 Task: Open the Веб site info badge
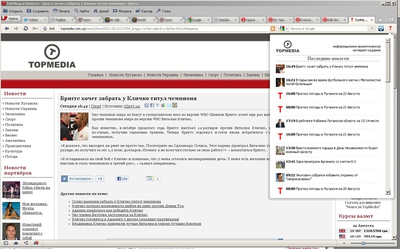(49, 29)
